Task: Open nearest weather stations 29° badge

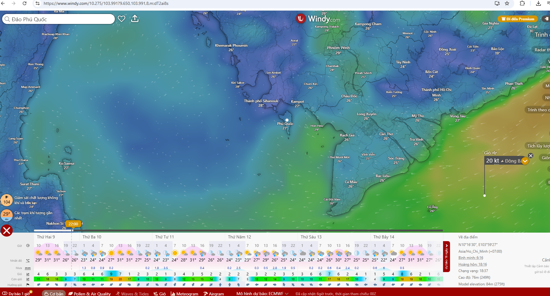Action: pyautogui.click(x=7, y=215)
